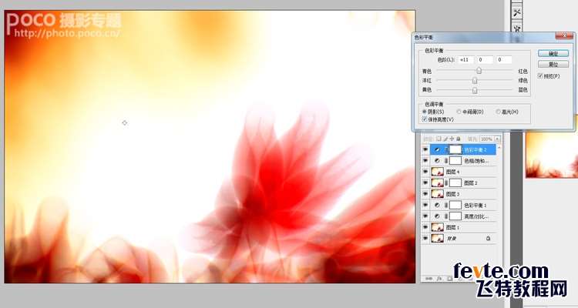Click the first 色阶 field showing +11
The width and height of the screenshot is (578, 308).
pos(466,60)
